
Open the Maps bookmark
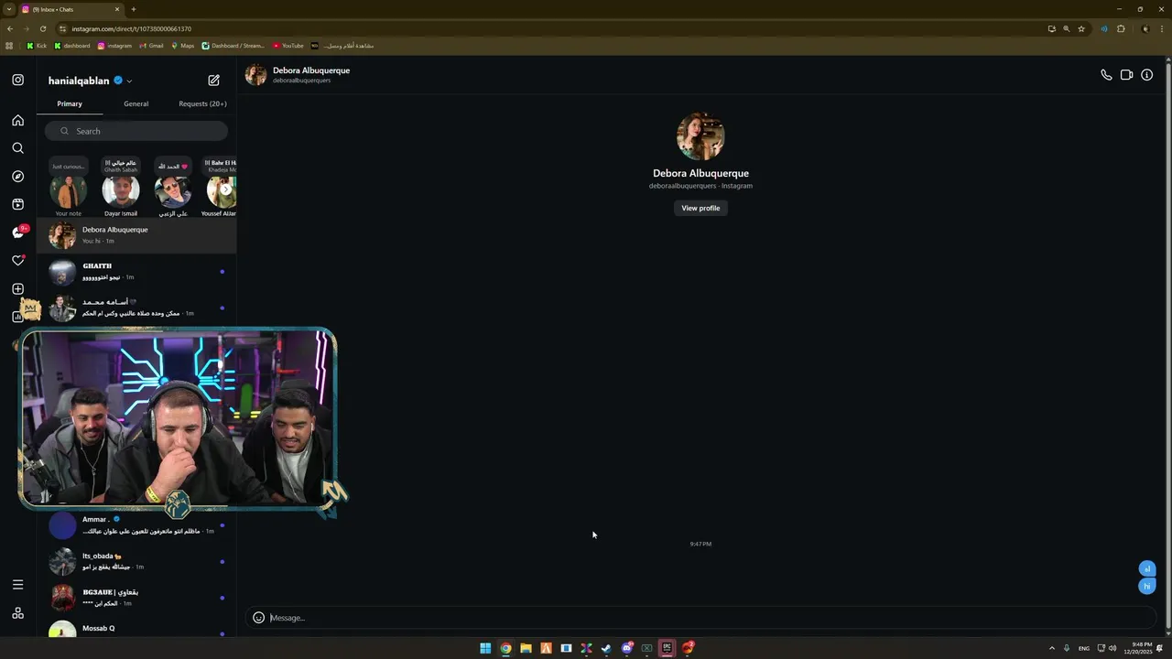point(183,46)
